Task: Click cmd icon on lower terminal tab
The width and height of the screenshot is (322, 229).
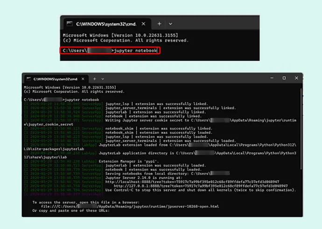Action: [x=29, y=79]
